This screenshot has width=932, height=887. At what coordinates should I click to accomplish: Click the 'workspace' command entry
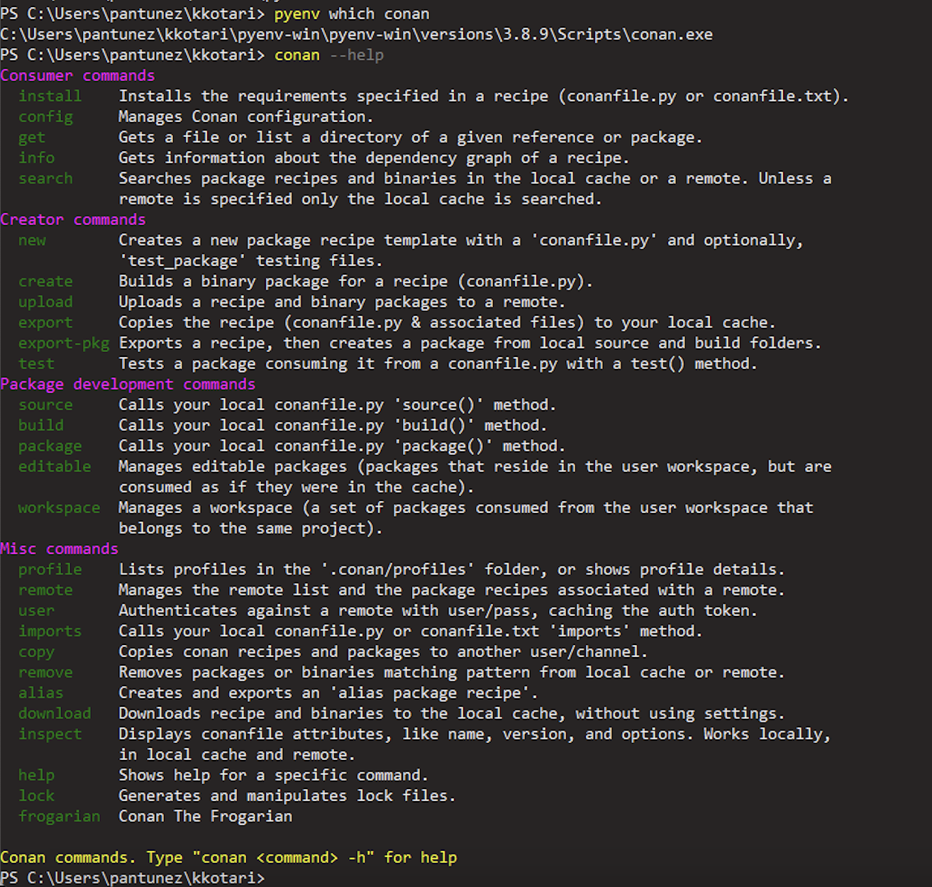pos(59,507)
